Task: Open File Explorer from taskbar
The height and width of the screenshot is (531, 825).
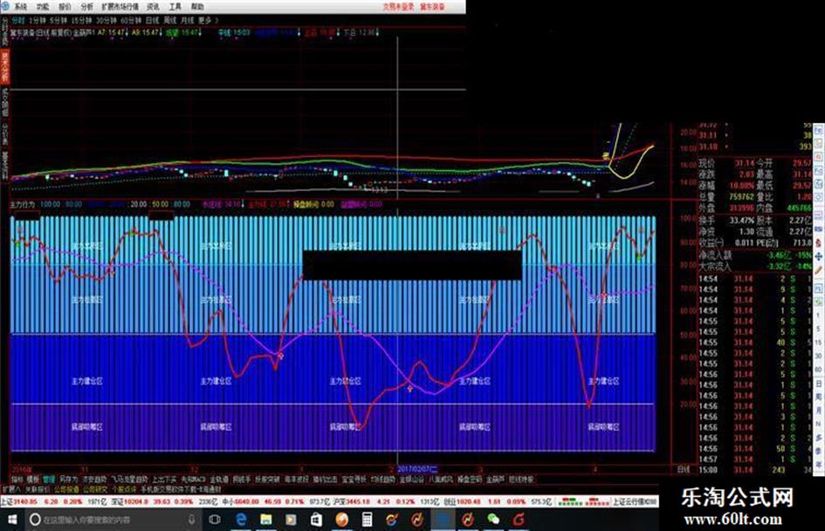Action: point(265,520)
